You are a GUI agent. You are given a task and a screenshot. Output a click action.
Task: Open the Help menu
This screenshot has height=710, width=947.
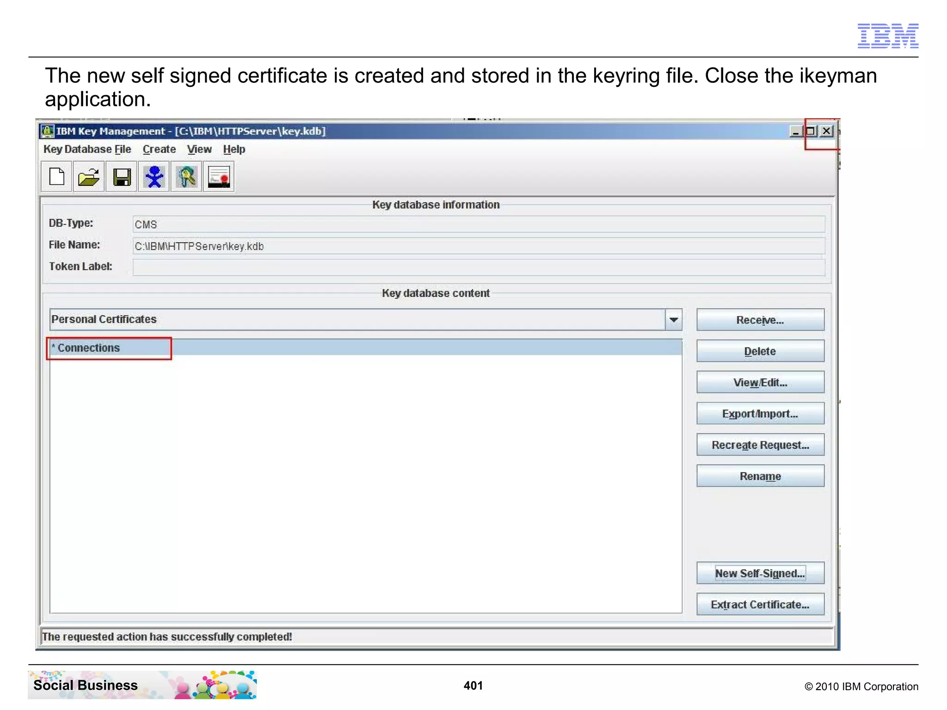click(234, 149)
